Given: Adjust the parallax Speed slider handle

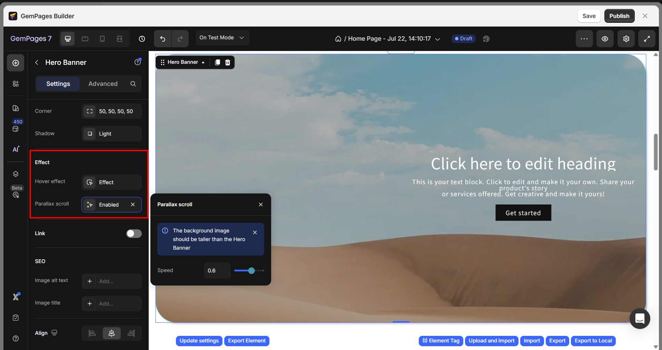Looking at the screenshot, I should coord(251,271).
